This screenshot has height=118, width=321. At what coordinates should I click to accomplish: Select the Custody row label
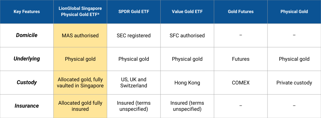[x=27, y=82]
